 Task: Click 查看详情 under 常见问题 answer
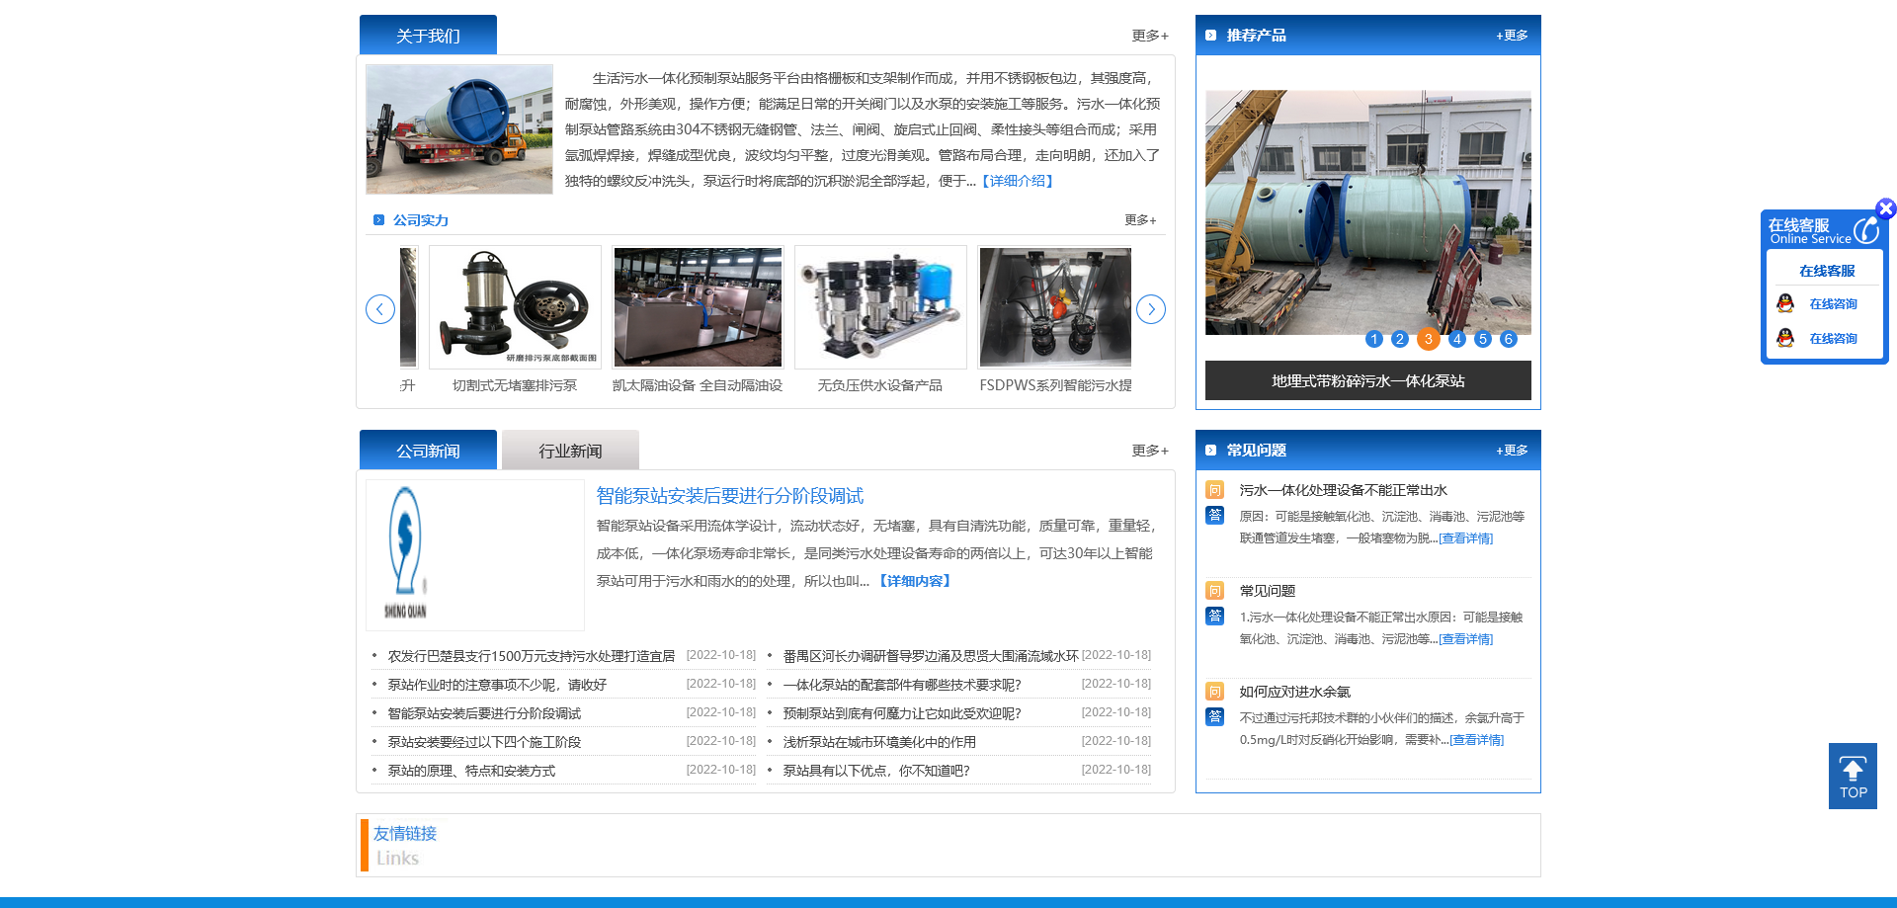pos(1466,639)
